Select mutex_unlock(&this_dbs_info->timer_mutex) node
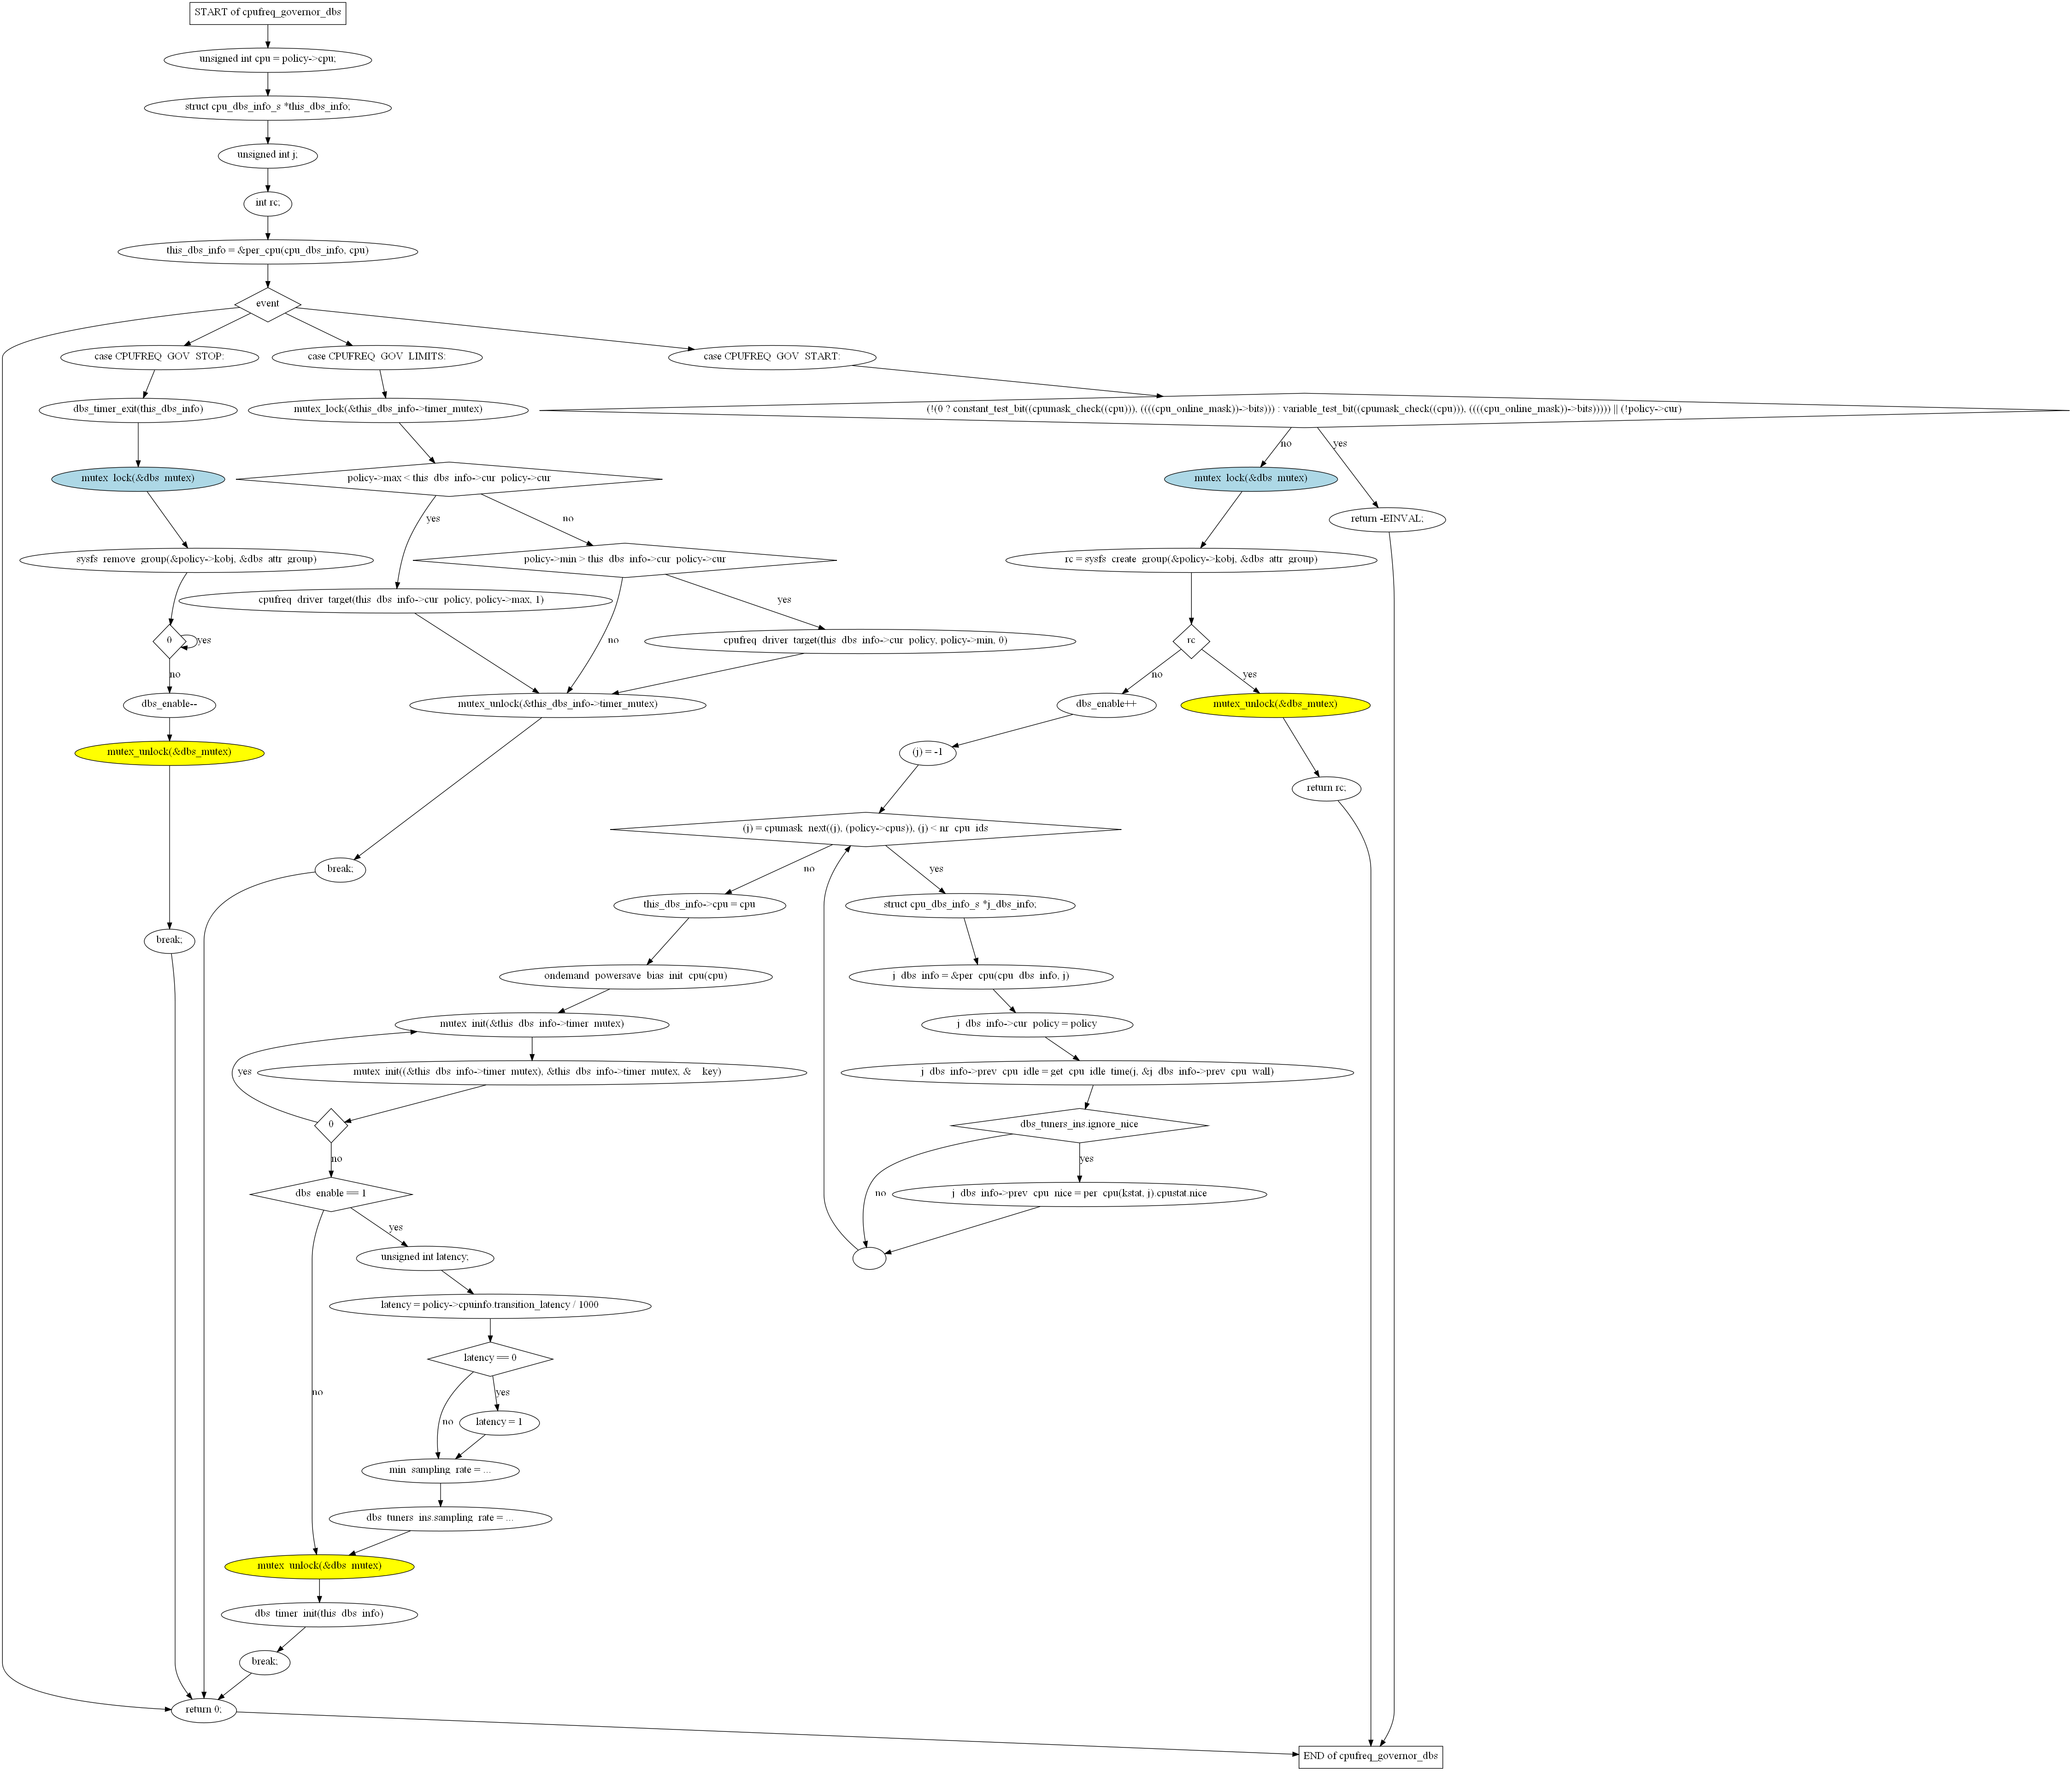 click(558, 705)
